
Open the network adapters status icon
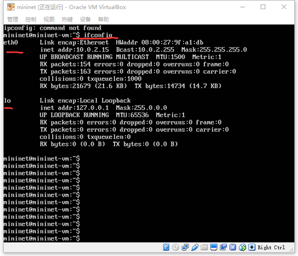(x=185, y=247)
